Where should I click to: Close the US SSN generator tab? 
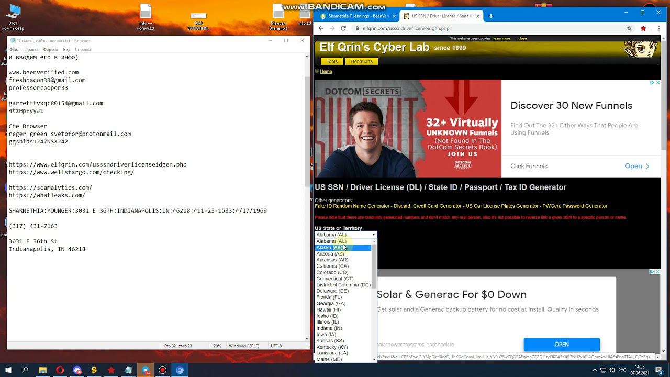coord(477,16)
